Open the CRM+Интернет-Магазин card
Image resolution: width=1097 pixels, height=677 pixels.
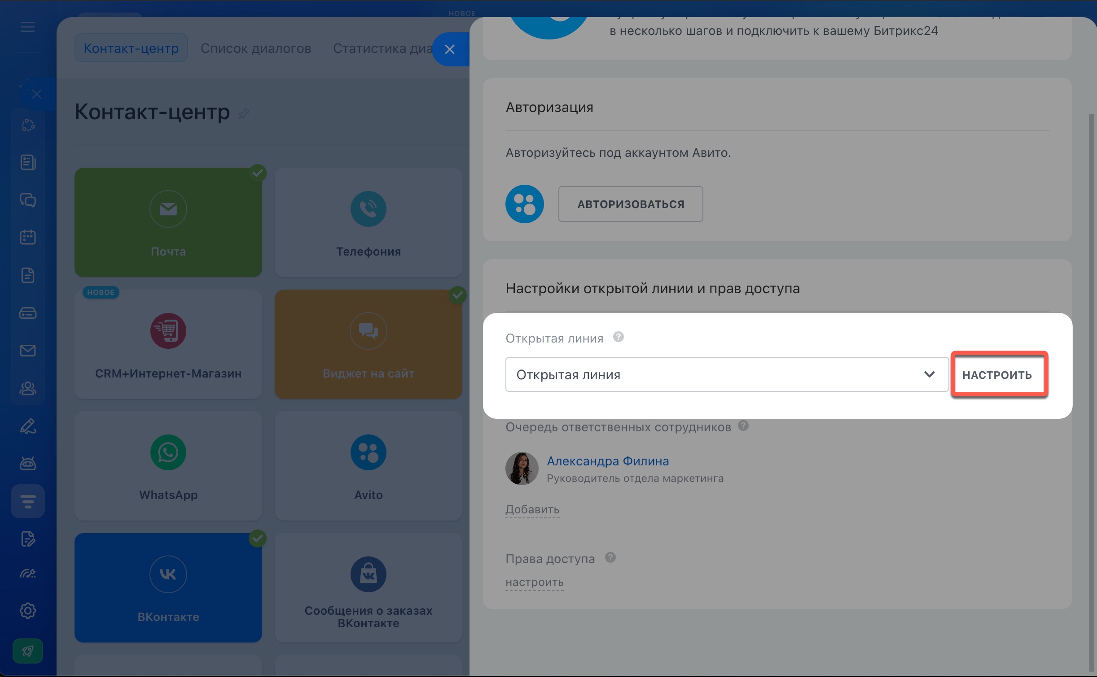tap(168, 344)
